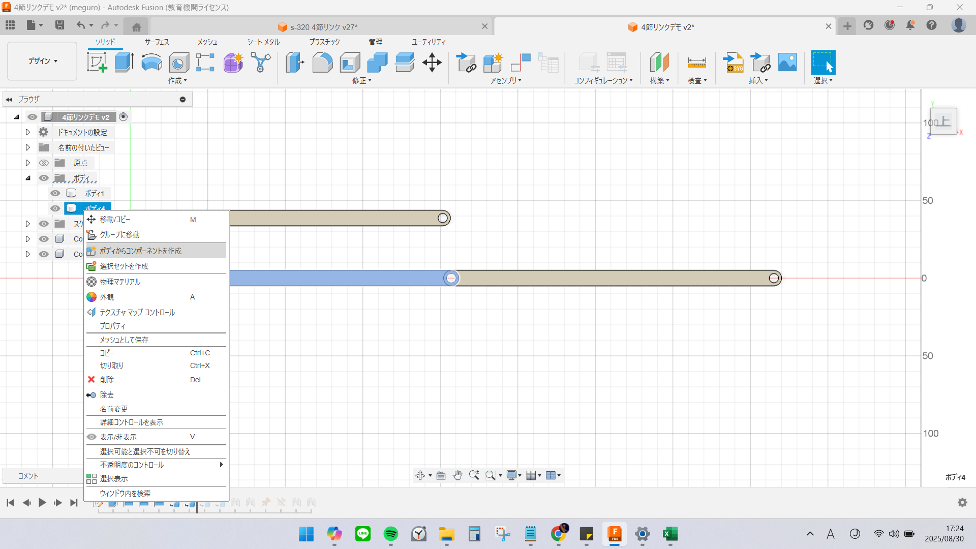Choose ボディからコンポーネントを作成 menu entry
This screenshot has height=549, width=976.
156,251
